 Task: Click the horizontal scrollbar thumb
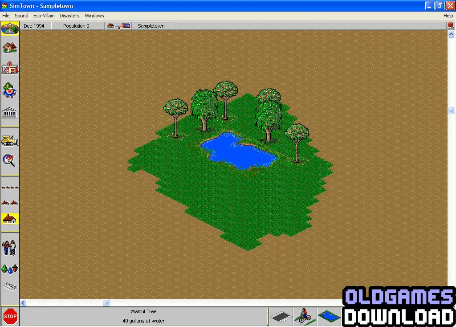pos(106,303)
